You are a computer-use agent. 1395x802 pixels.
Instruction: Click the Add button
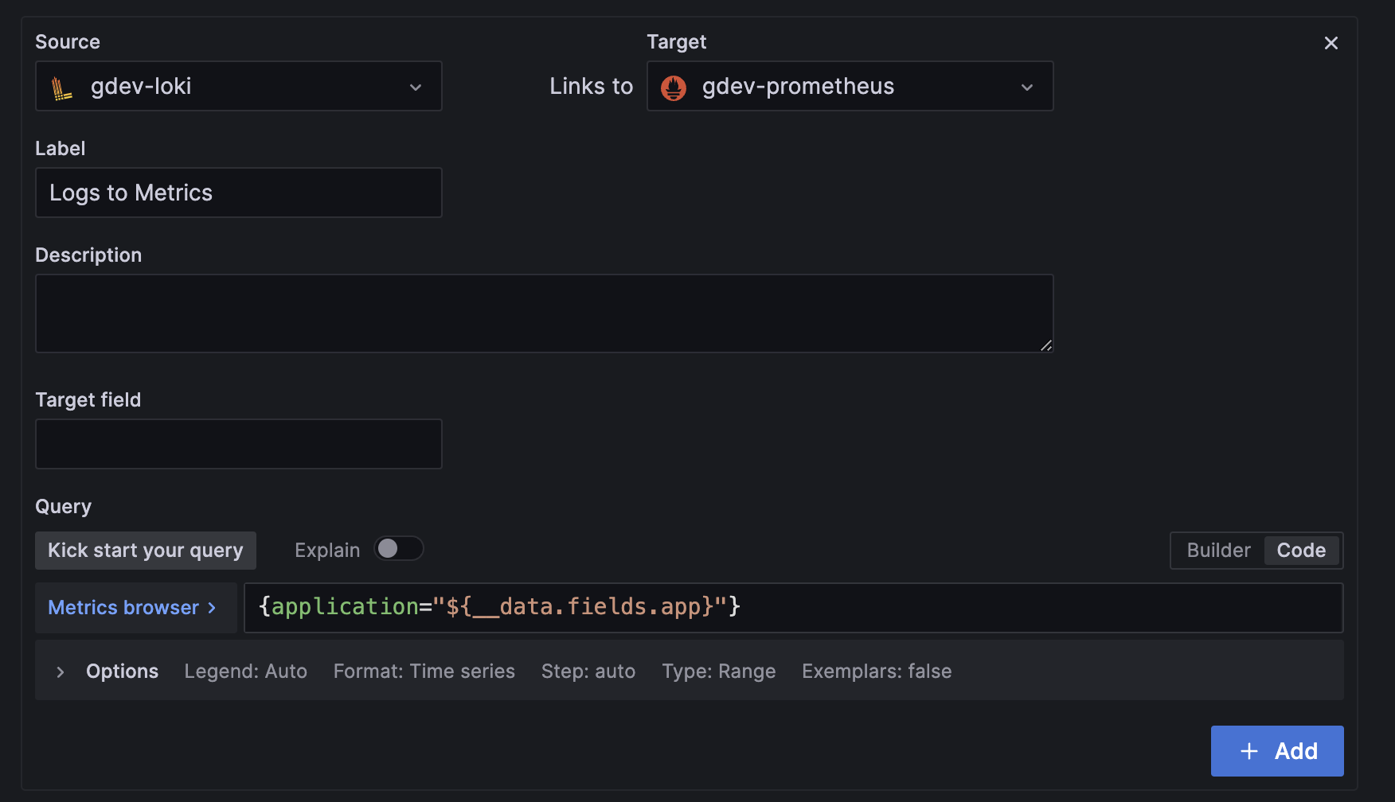pos(1276,750)
